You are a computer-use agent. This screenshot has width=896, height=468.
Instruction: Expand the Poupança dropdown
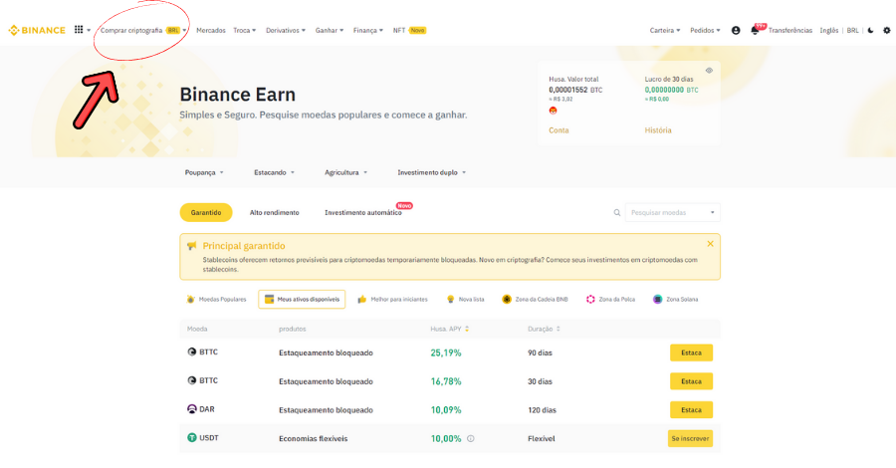coord(204,172)
